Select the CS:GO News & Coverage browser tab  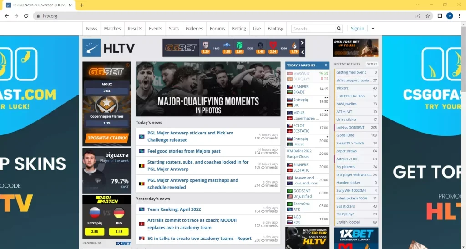(39, 5)
